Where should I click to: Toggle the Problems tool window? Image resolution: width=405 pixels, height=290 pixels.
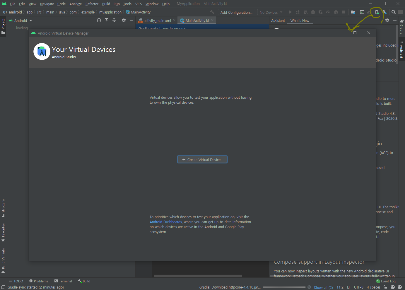[39, 281]
